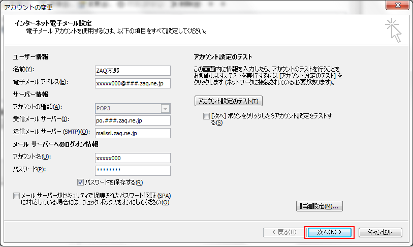Click the ユーザー情報 section heading
The image size is (413, 247).
point(31,57)
